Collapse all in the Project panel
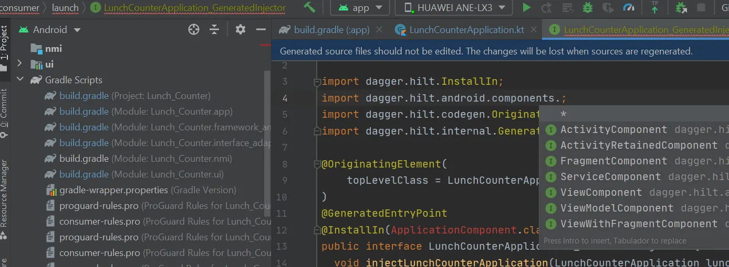729x267 pixels. click(x=214, y=30)
